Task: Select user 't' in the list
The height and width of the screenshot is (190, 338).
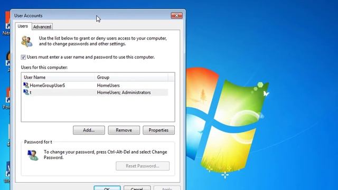Action: point(95,92)
